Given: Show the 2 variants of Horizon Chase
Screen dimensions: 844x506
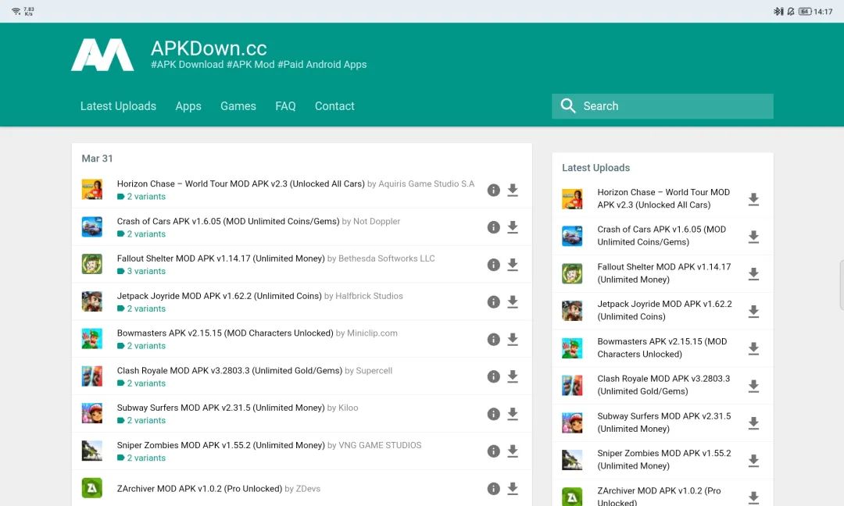Looking at the screenshot, I should click(141, 196).
